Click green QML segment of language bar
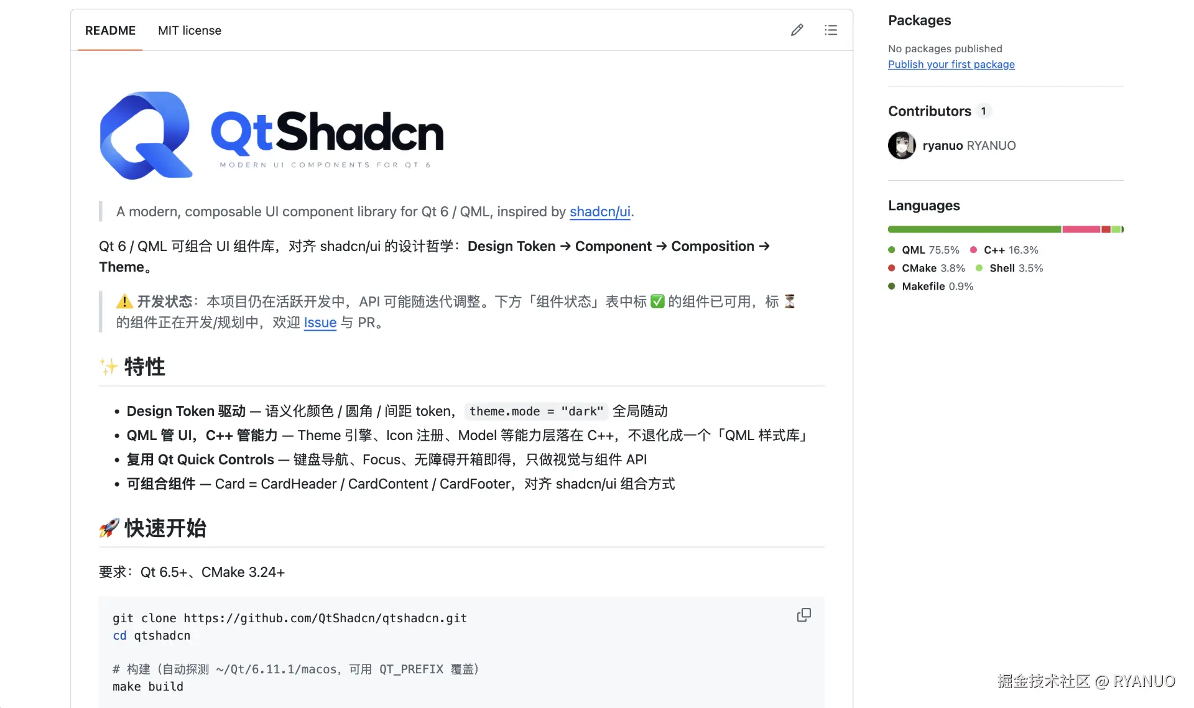1194x708 pixels. (974, 229)
